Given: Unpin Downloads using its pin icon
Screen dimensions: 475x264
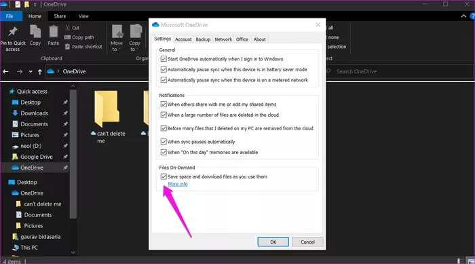Looking at the screenshot, I should [x=65, y=113].
